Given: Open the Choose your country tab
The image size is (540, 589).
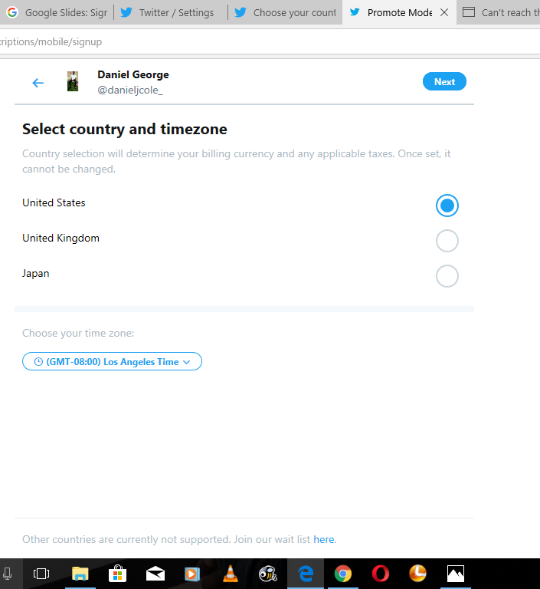Looking at the screenshot, I should [285, 13].
